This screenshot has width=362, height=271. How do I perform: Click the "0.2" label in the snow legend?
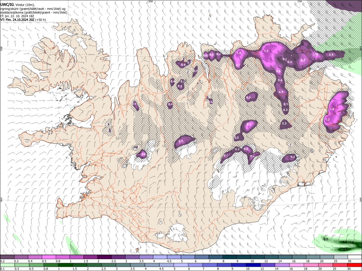tap(2, 261)
